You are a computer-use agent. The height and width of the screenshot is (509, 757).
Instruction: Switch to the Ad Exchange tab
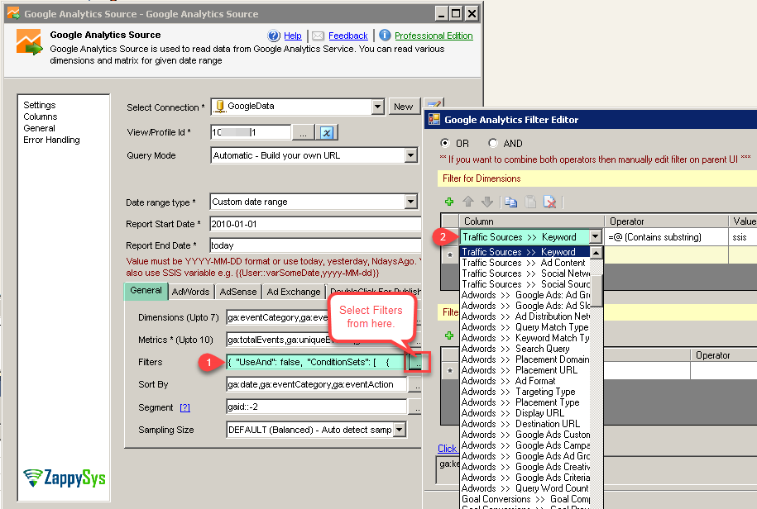point(294,292)
